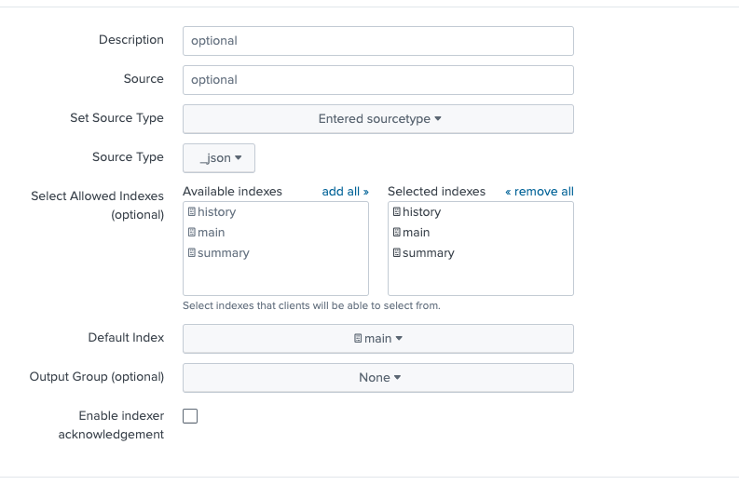This screenshot has width=739, height=485.
Task: Remove main from Selected indexes list
Action: coord(417,233)
